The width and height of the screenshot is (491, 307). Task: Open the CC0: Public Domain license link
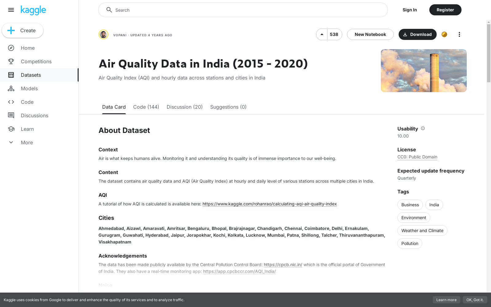[417, 157]
